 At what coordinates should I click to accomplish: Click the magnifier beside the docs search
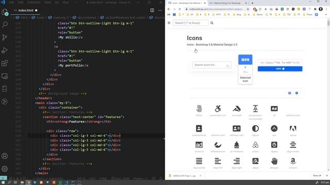coord(212,23)
